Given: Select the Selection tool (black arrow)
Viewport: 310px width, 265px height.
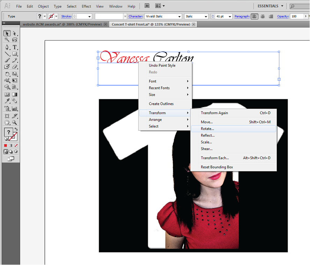Looking at the screenshot, I should (x=7, y=33).
